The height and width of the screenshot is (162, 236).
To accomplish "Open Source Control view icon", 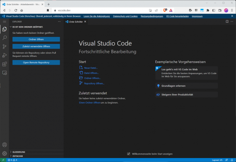I will [x=4, y=46].
